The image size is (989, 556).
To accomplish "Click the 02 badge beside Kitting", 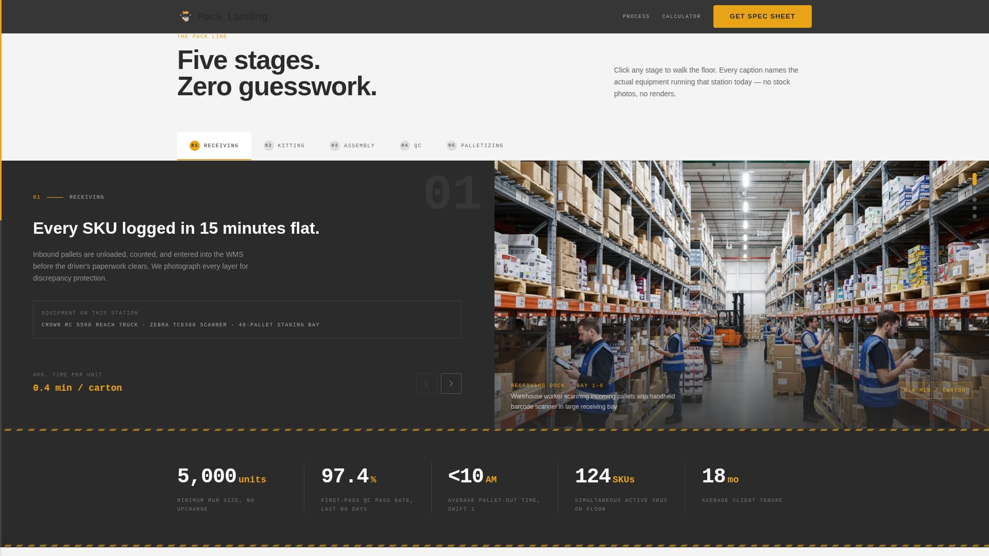I will coord(268,146).
